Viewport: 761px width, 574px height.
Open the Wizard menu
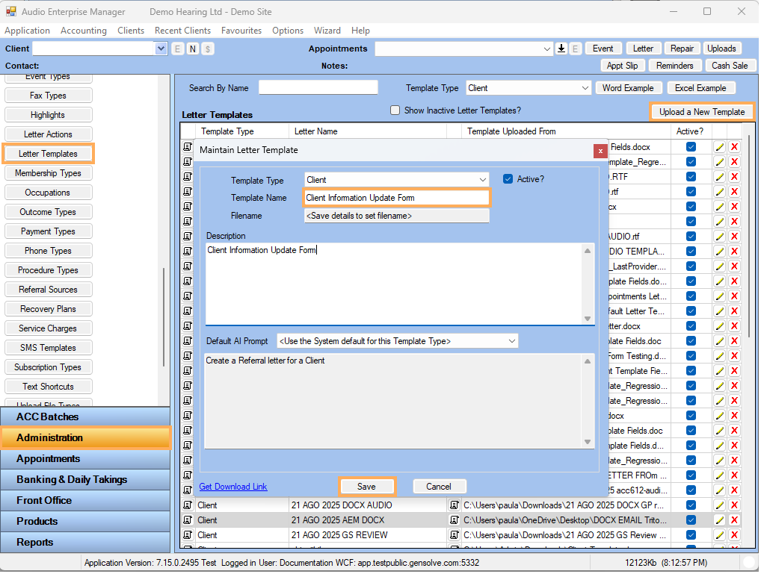(327, 31)
